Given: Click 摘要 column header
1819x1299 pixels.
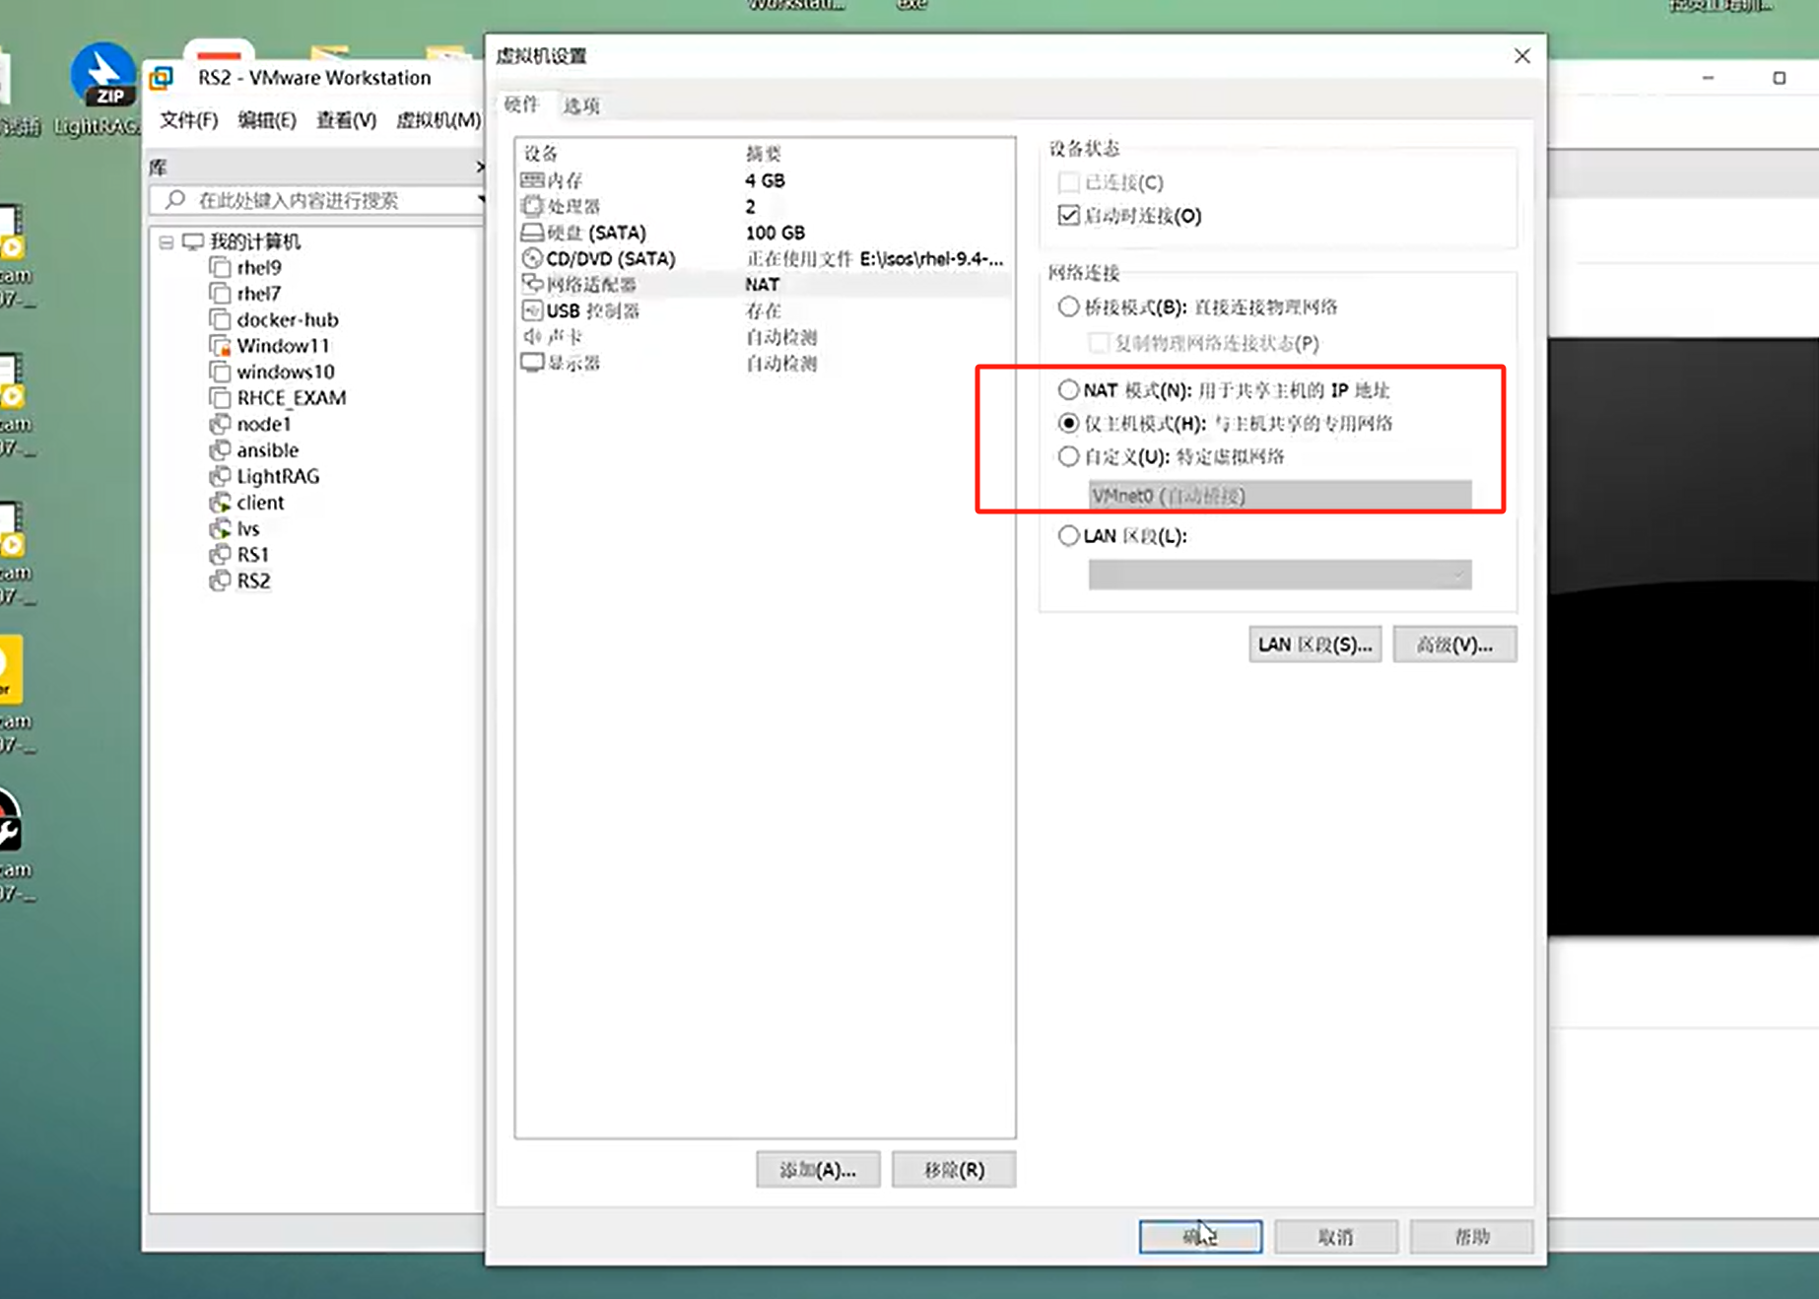Looking at the screenshot, I should coord(764,154).
